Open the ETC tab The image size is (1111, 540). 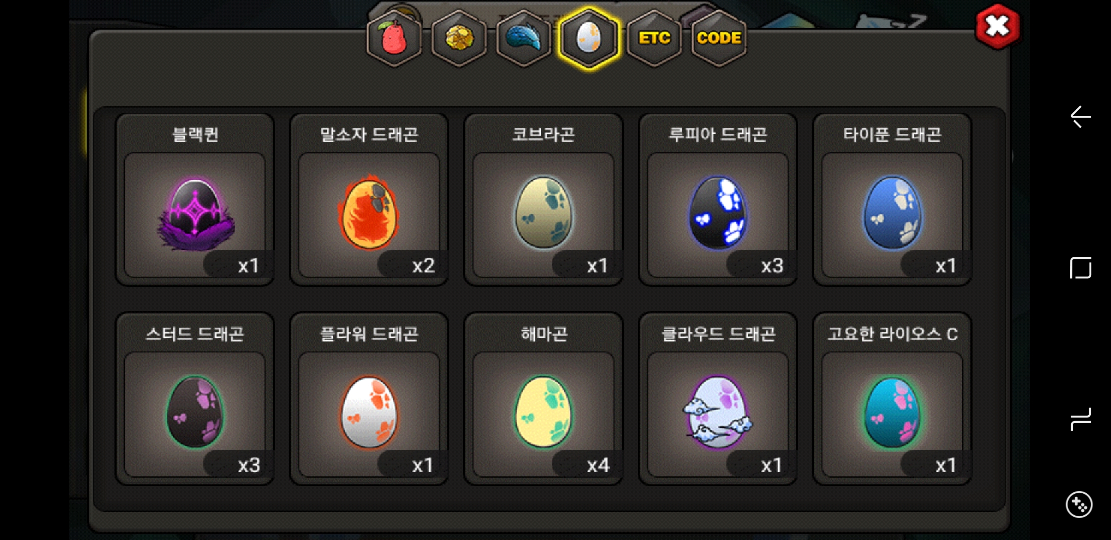point(654,38)
